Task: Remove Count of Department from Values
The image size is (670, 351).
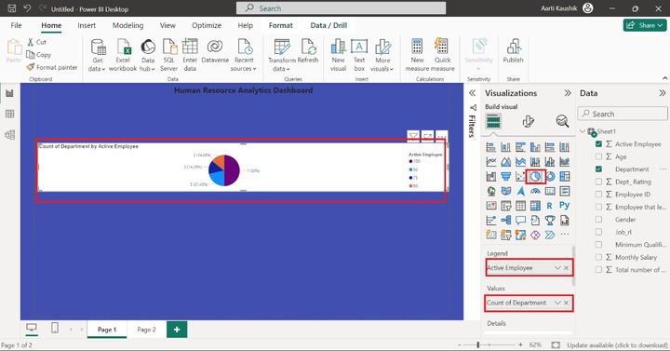Action: pyautogui.click(x=566, y=303)
